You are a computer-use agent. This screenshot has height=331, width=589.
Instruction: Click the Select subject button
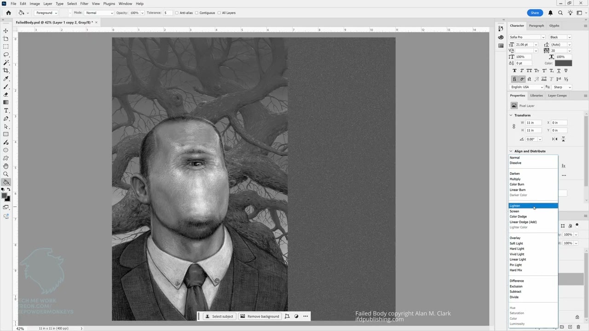pos(219,316)
